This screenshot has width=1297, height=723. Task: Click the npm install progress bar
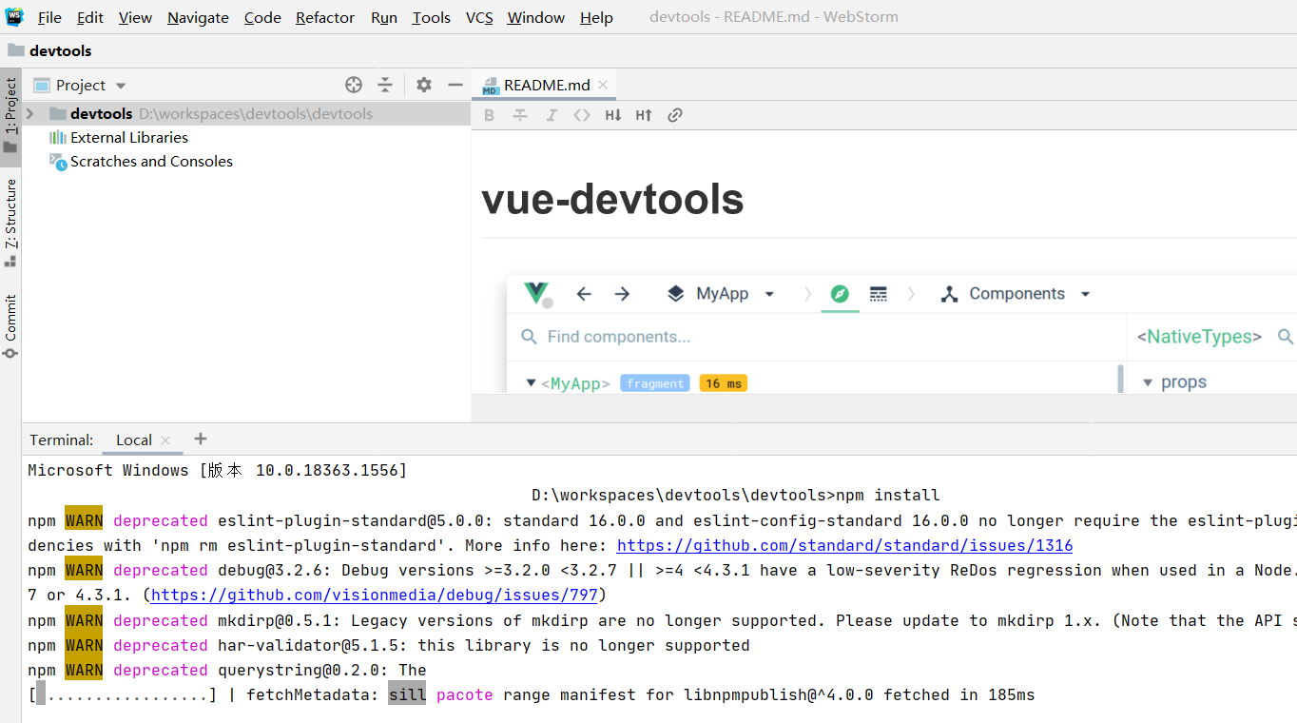pos(123,695)
